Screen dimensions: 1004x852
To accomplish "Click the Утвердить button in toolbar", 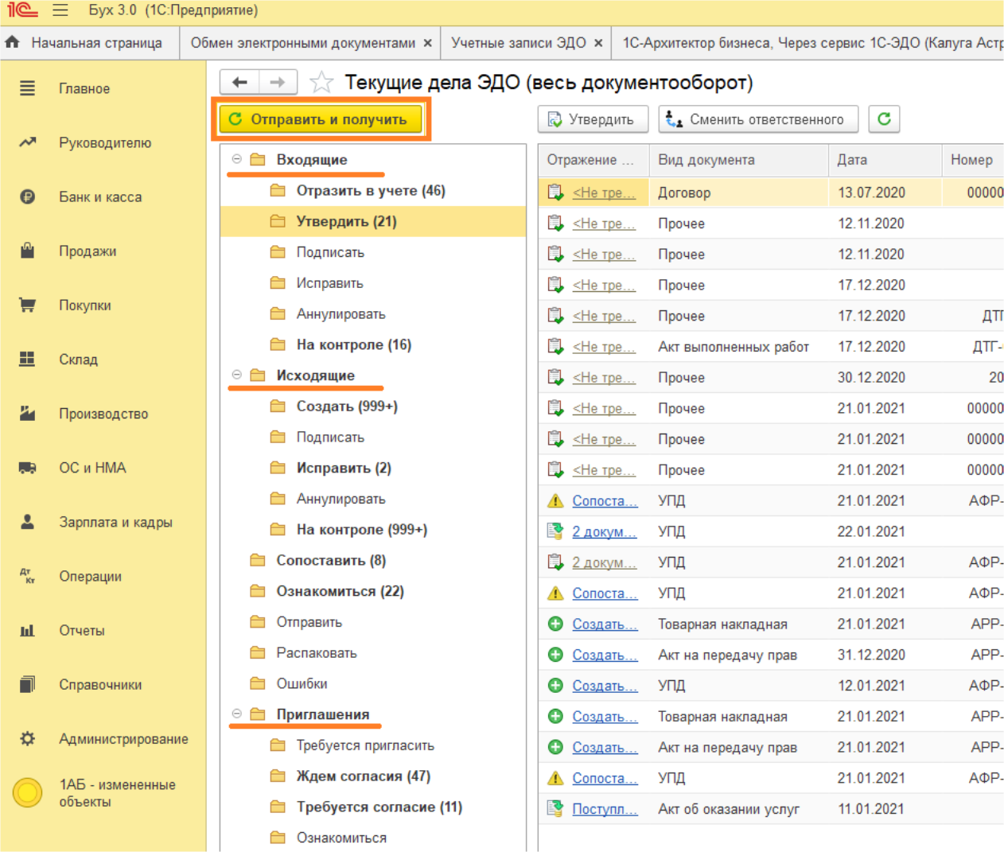I will click(593, 119).
